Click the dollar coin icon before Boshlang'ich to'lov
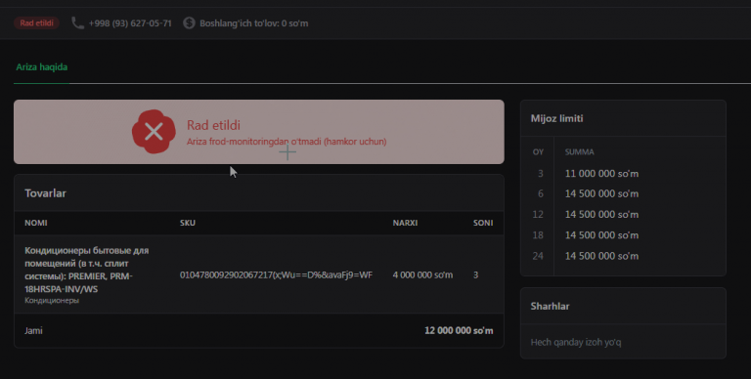The image size is (751, 379). point(189,23)
